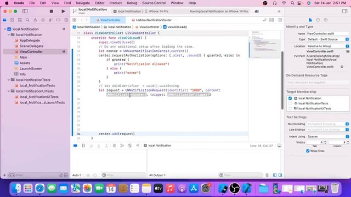The width and height of the screenshot is (351, 197).
Task: Pause program execution in debug bar
Action: (83, 146)
